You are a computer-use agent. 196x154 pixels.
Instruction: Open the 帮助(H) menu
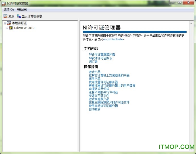pos(22,10)
